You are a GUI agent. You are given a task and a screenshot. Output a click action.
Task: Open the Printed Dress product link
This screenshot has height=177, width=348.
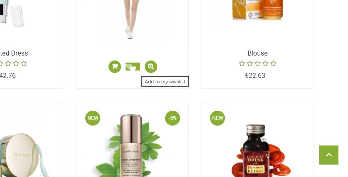(x=14, y=53)
